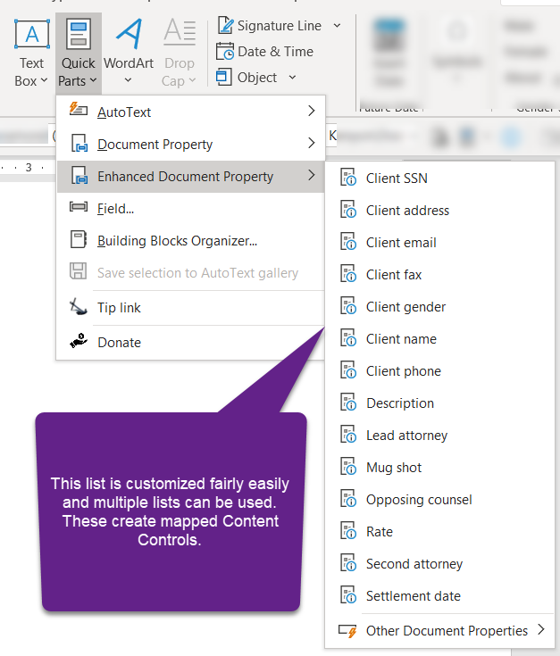Click the Client gender label

tap(406, 307)
